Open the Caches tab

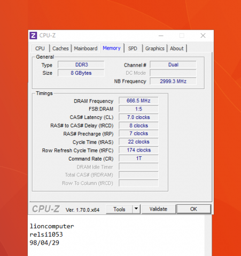60,49
